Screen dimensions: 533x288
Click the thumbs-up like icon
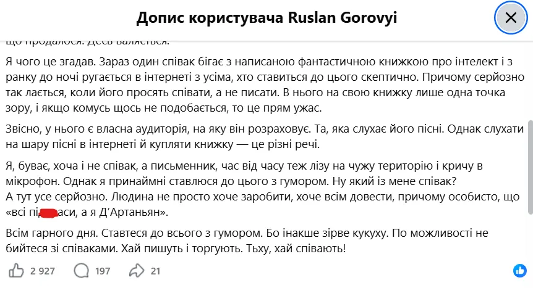tap(16, 271)
